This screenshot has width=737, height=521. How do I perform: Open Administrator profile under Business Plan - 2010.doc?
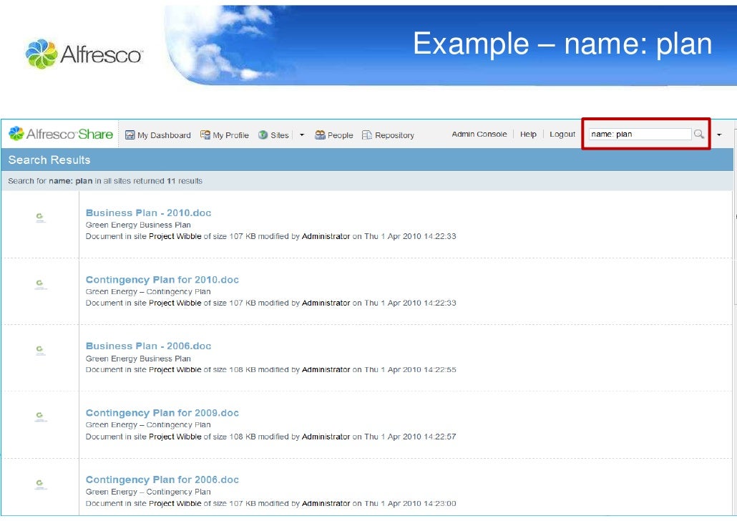326,236
